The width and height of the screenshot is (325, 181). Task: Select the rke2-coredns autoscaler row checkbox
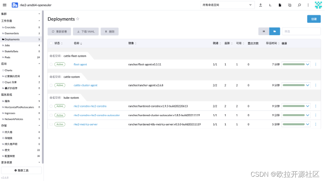pyautogui.click(x=51, y=115)
